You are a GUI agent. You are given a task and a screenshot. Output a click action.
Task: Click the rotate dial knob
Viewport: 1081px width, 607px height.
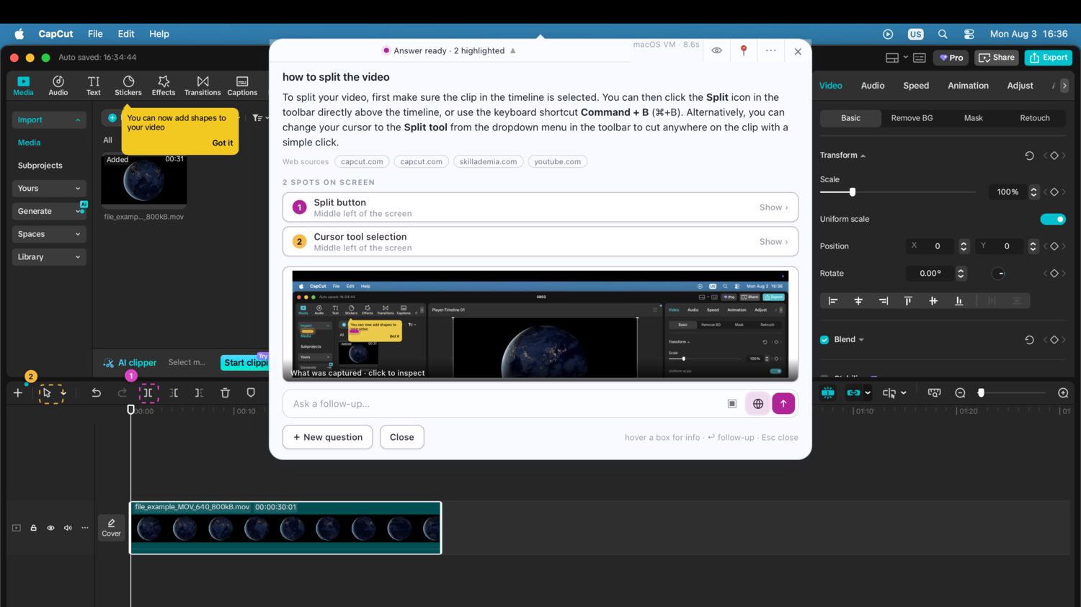tap(998, 274)
